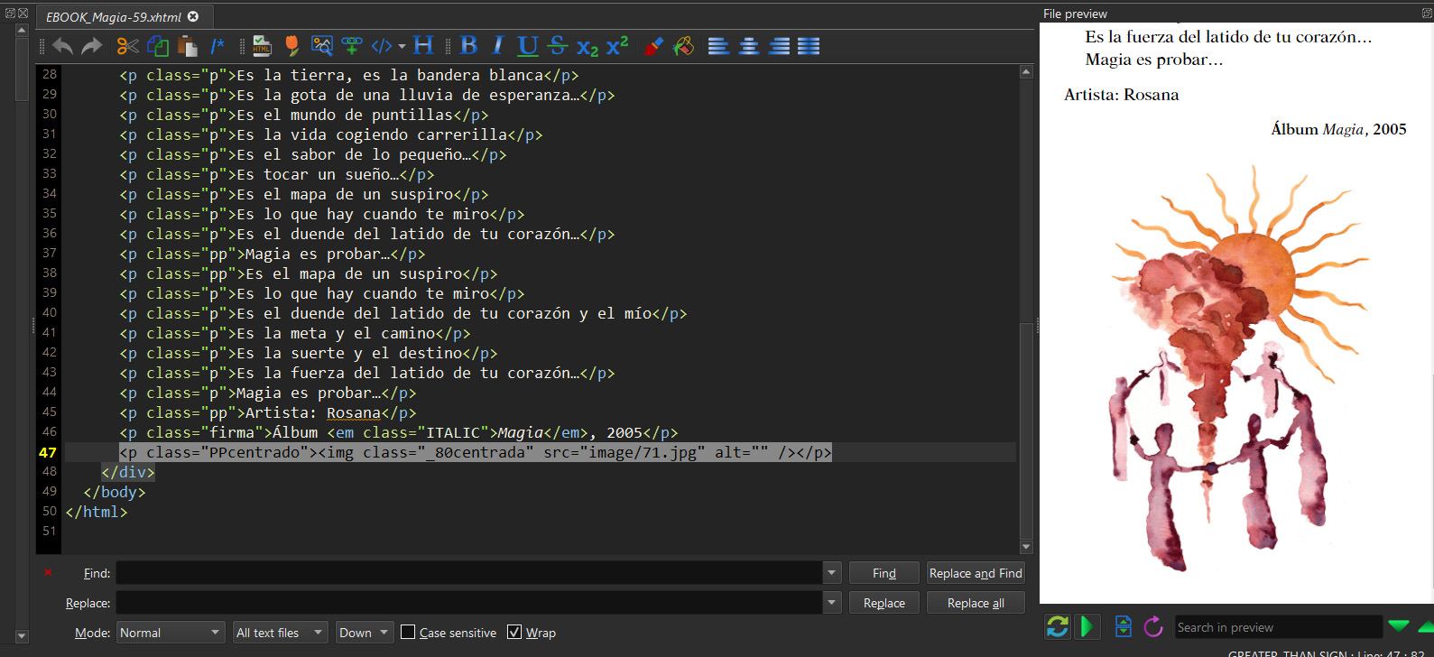Click the Find button
The height and width of the screenshot is (657, 1434).
click(884, 573)
